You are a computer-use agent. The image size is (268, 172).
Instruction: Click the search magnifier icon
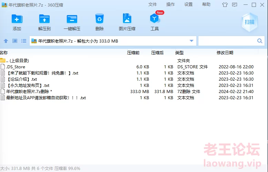(x=260, y=41)
